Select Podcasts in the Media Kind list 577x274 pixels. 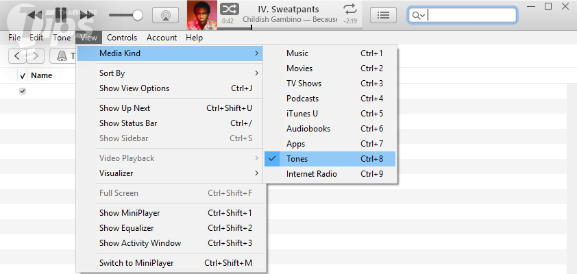(x=302, y=99)
